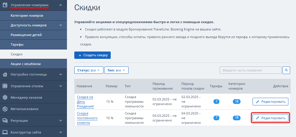The image size is (296, 137).
Task: Open the Тип: все filter dropdown
Action: point(116,70)
